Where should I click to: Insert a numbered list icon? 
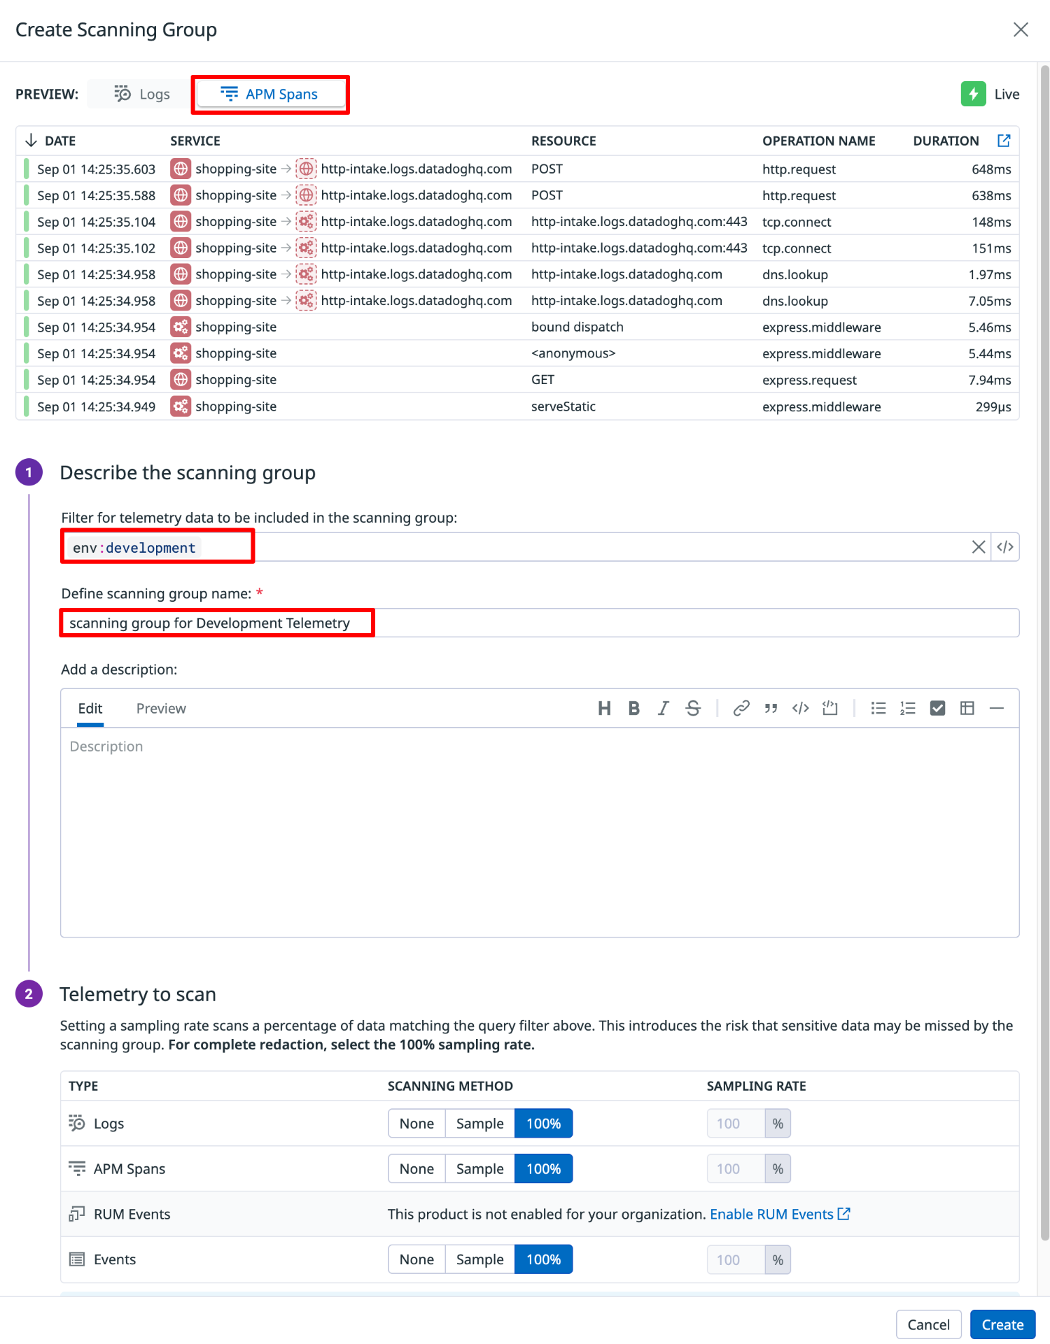[908, 708]
